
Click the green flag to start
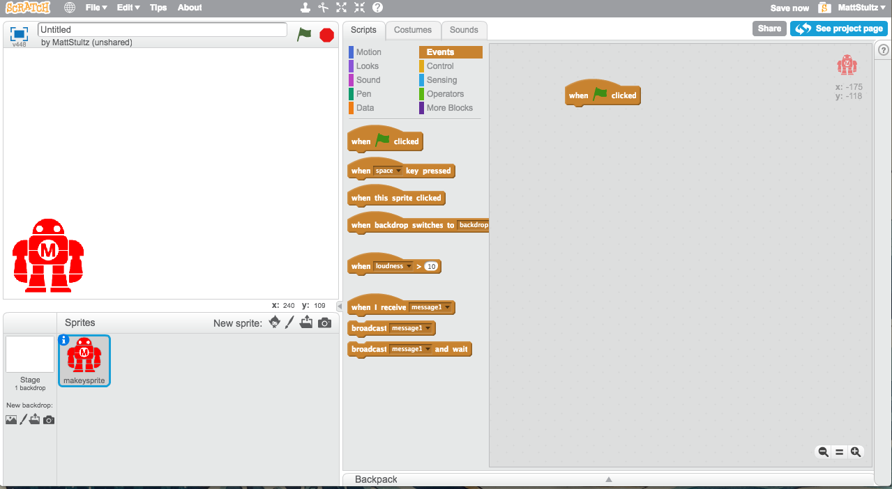point(304,34)
